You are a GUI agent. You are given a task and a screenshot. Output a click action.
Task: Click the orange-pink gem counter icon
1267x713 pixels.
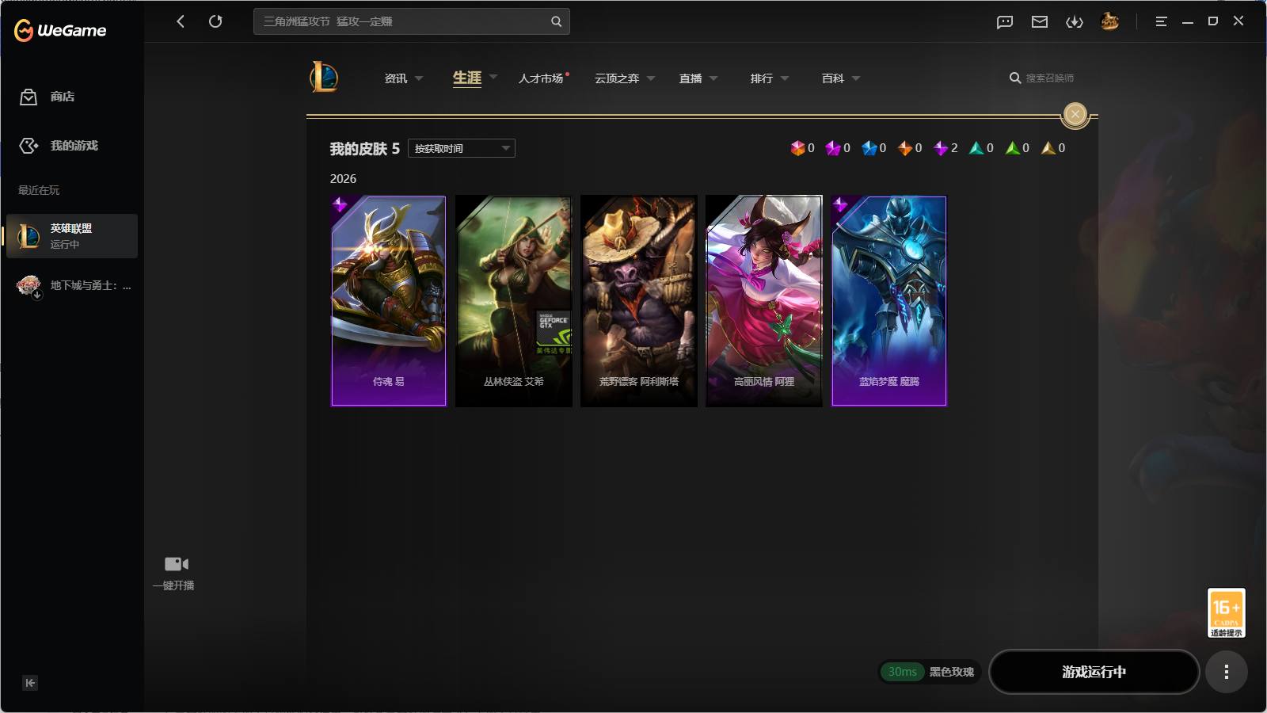797,148
